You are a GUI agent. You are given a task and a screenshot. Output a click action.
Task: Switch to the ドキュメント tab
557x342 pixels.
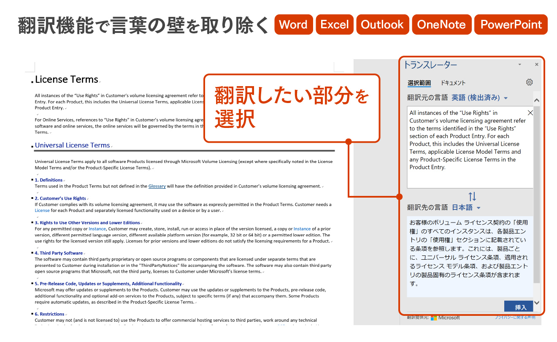coord(453,83)
